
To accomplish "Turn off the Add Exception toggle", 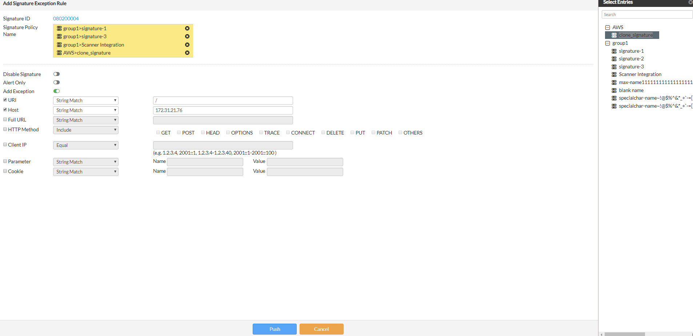I will pos(56,91).
